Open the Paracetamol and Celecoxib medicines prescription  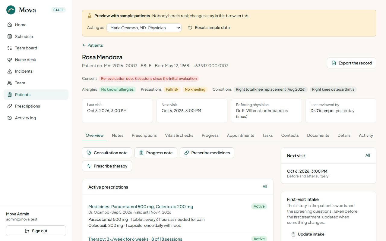tap(141, 207)
